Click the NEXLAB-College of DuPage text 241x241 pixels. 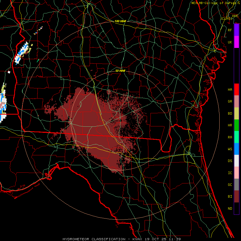click(214, 3)
